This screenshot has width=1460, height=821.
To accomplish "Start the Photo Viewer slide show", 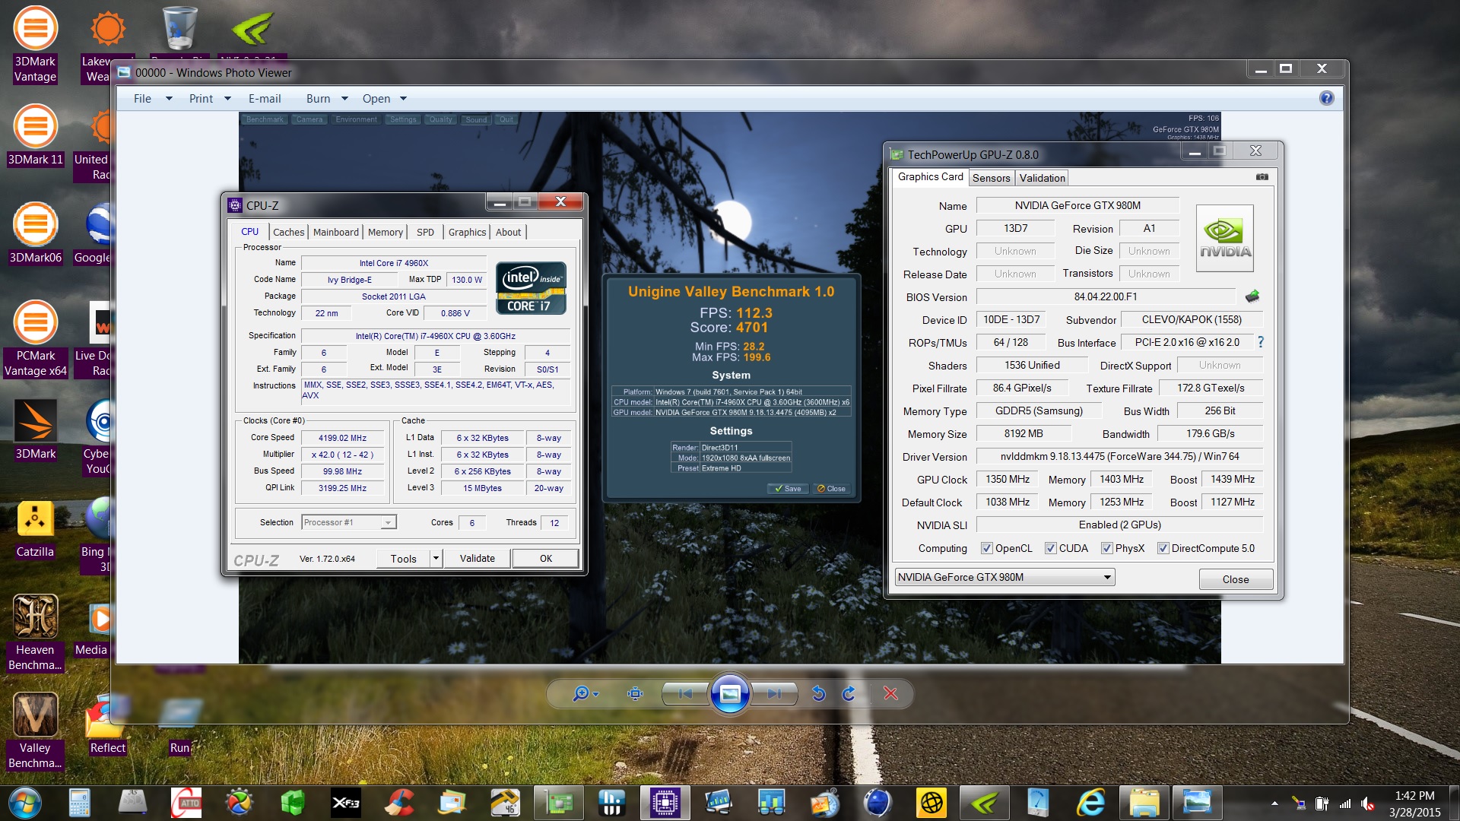I will pyautogui.click(x=730, y=693).
